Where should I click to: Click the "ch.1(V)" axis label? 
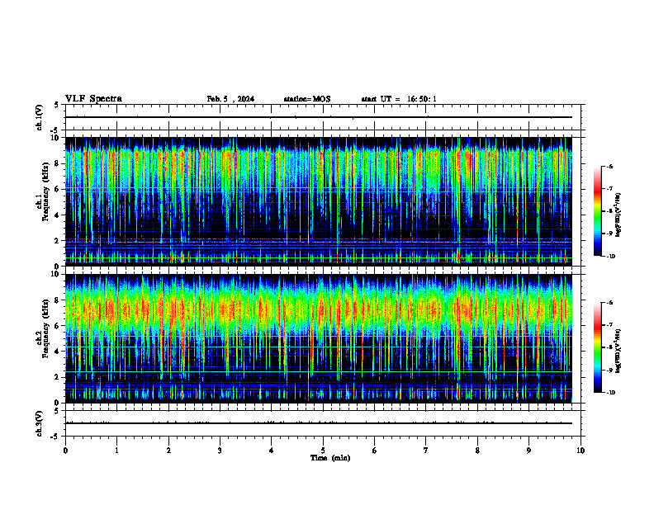tap(39, 117)
